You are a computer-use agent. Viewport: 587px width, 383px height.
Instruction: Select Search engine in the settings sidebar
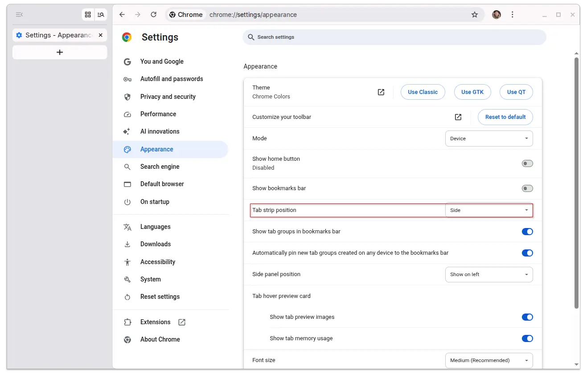click(160, 167)
